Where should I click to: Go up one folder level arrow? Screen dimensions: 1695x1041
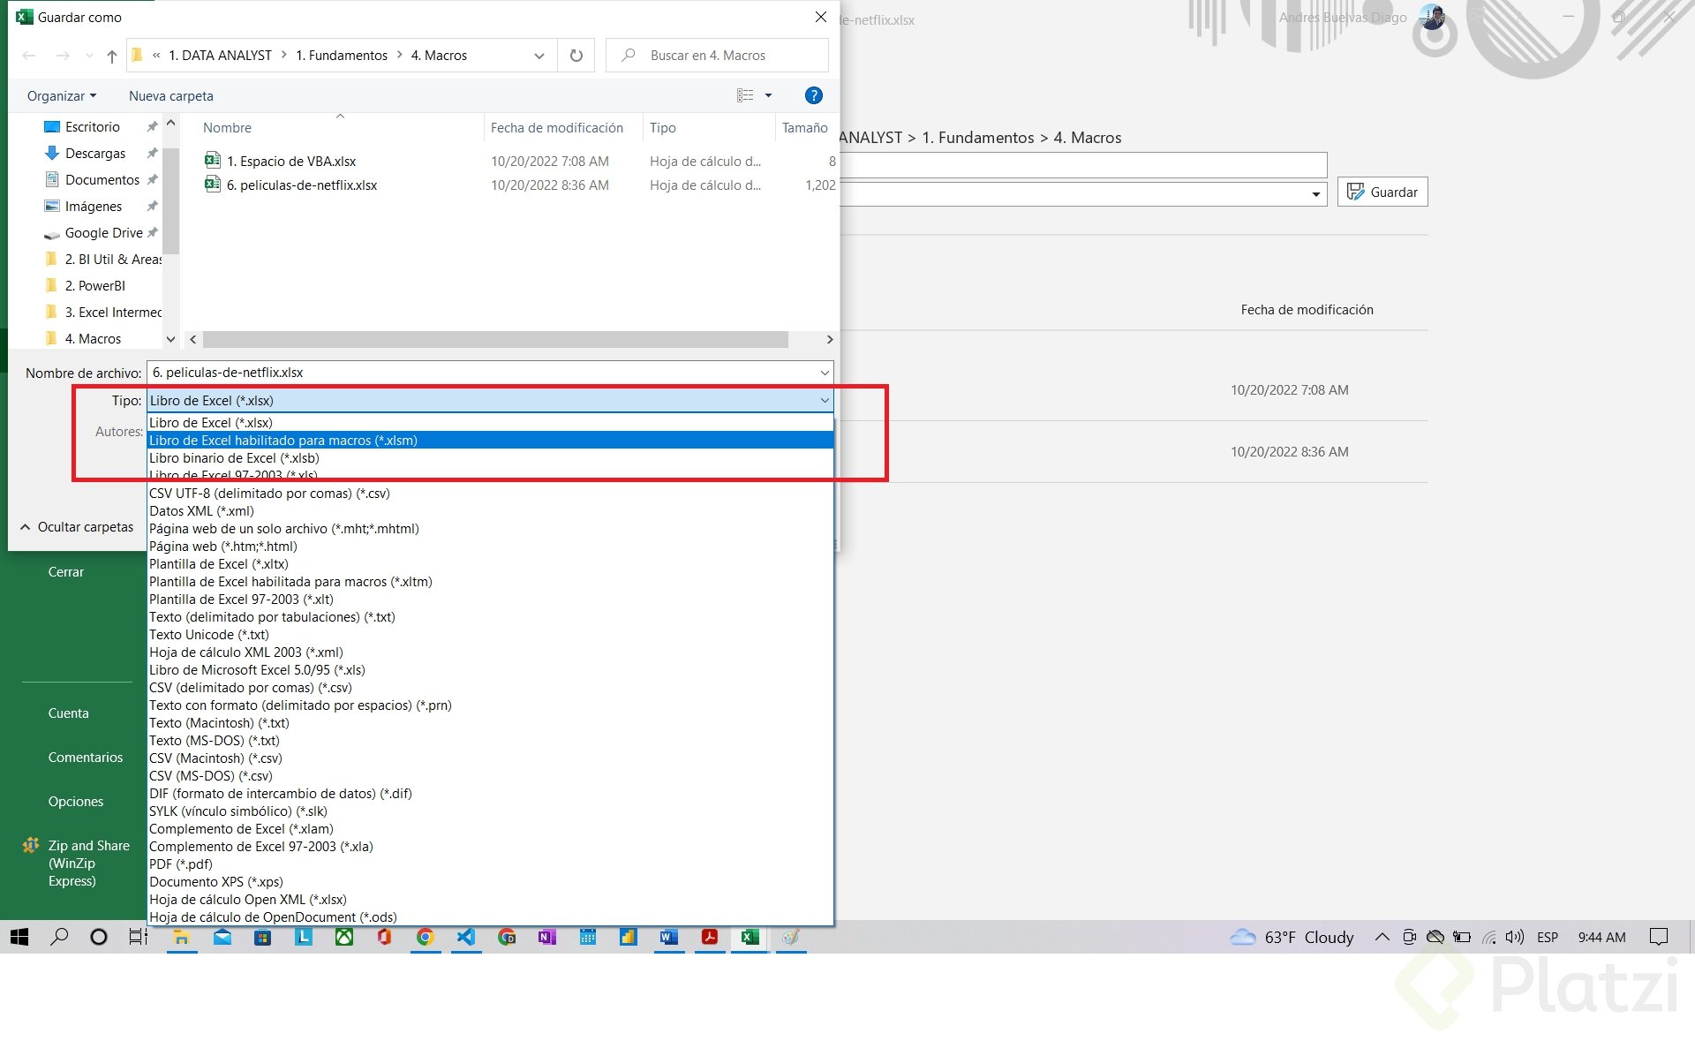pos(111,56)
